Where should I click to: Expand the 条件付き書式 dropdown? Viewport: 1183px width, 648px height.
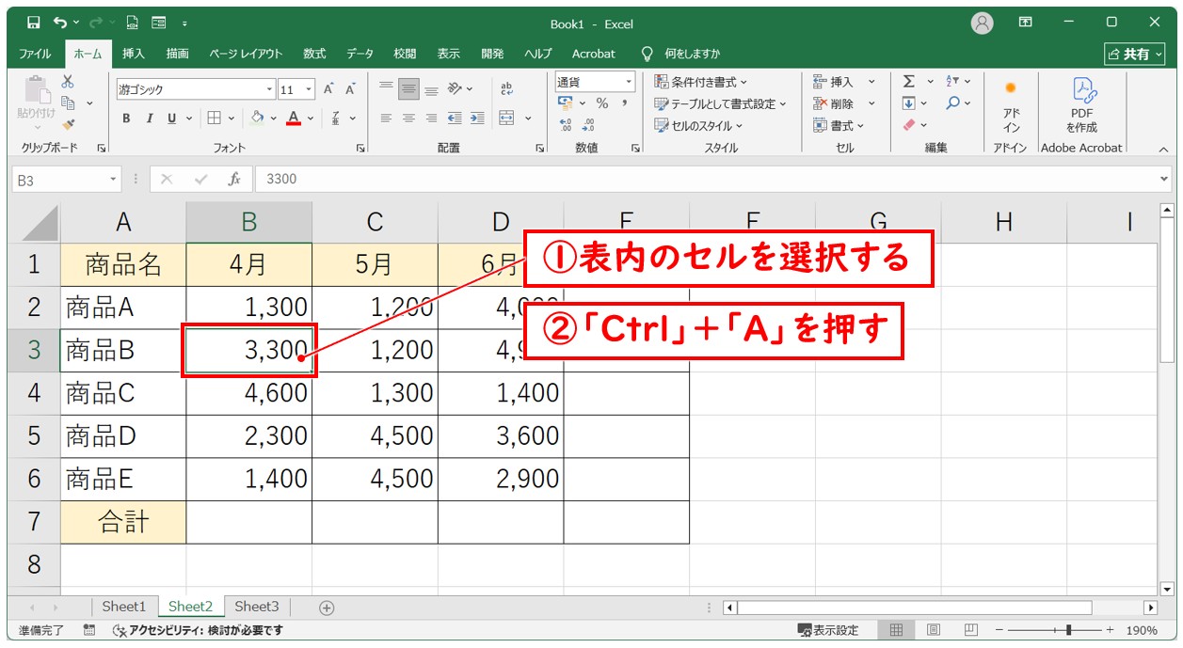click(701, 82)
